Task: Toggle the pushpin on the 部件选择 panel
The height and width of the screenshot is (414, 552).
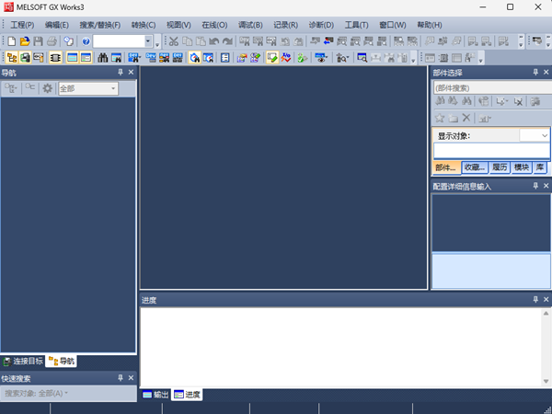Action: 535,72
